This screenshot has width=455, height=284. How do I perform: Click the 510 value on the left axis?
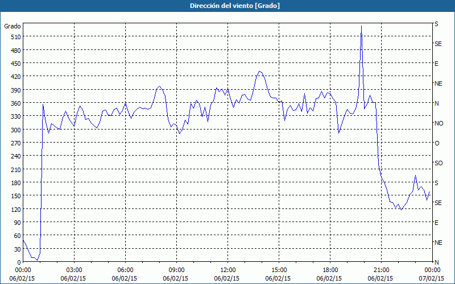15,37
